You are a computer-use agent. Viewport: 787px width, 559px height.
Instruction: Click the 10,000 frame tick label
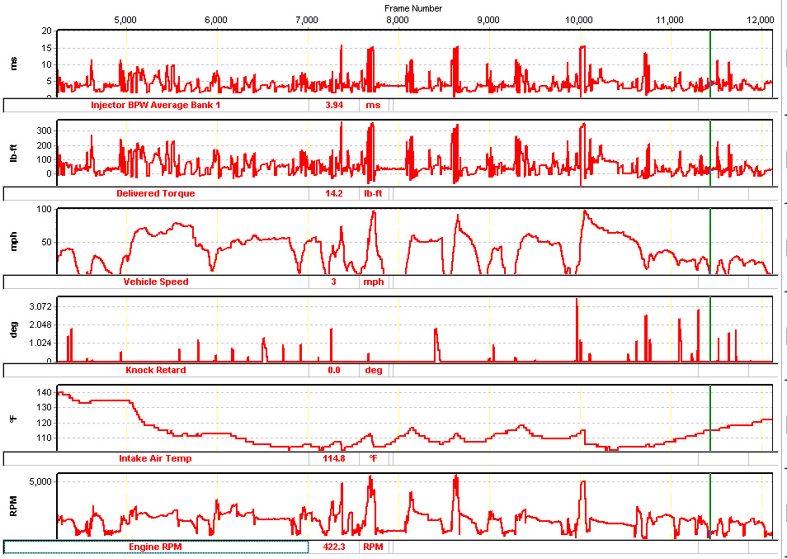(579, 19)
